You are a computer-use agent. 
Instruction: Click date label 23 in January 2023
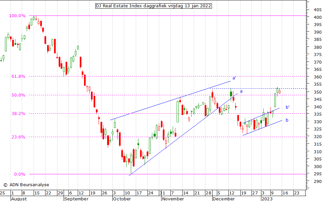296,193
